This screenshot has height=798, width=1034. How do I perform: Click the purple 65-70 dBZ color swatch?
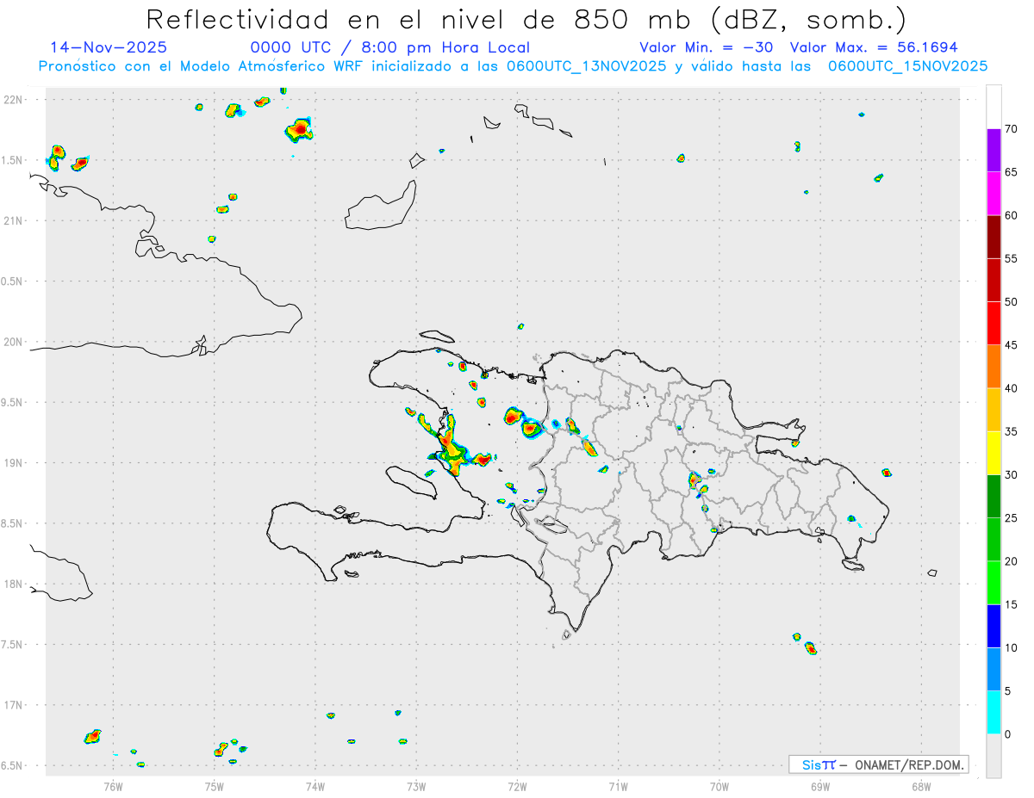(x=994, y=151)
